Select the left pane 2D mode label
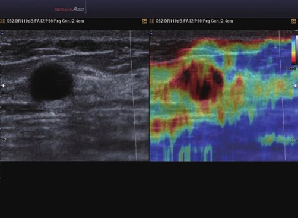 point(2,21)
